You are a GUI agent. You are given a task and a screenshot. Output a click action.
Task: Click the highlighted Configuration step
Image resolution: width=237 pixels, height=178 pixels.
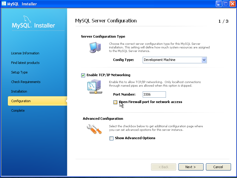pos(21,101)
